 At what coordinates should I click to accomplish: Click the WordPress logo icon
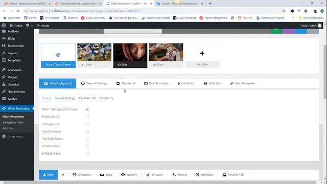click(4, 26)
